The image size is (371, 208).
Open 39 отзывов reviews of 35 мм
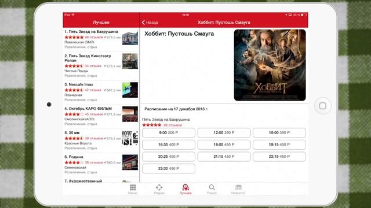point(94,139)
